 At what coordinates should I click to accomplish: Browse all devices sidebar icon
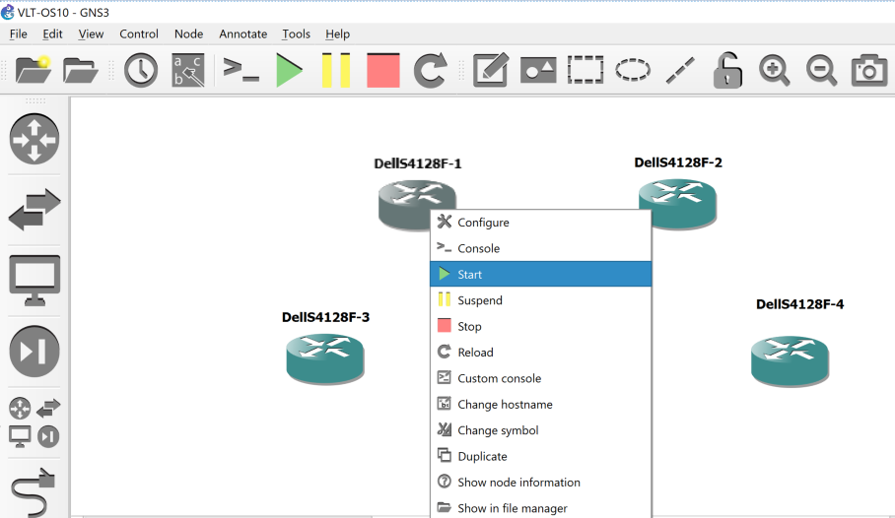click(34, 422)
